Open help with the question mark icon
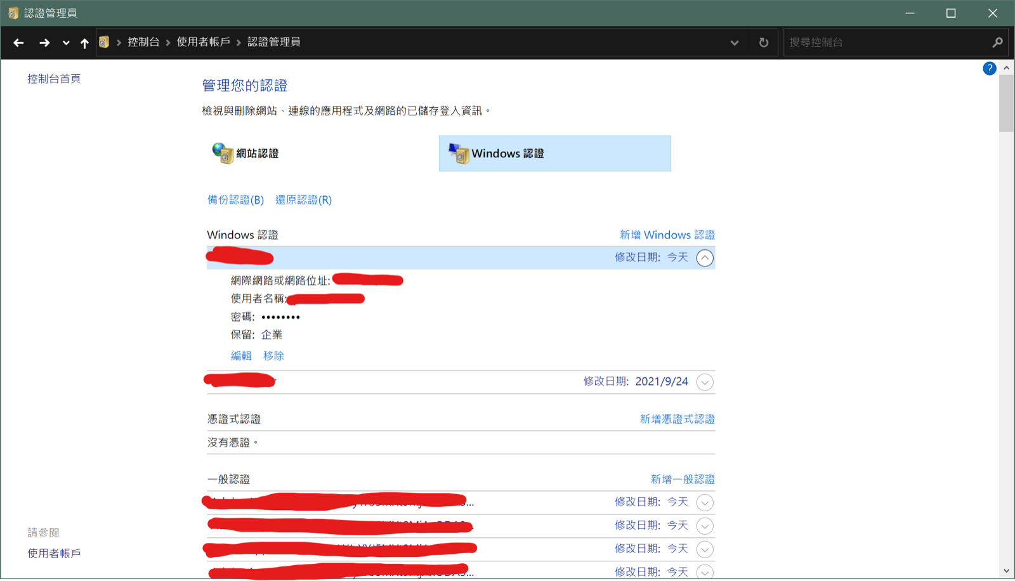The image size is (1015, 581). click(x=989, y=69)
